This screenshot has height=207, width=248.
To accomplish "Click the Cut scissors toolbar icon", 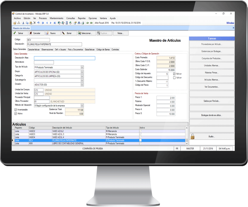I will tap(23, 23).
